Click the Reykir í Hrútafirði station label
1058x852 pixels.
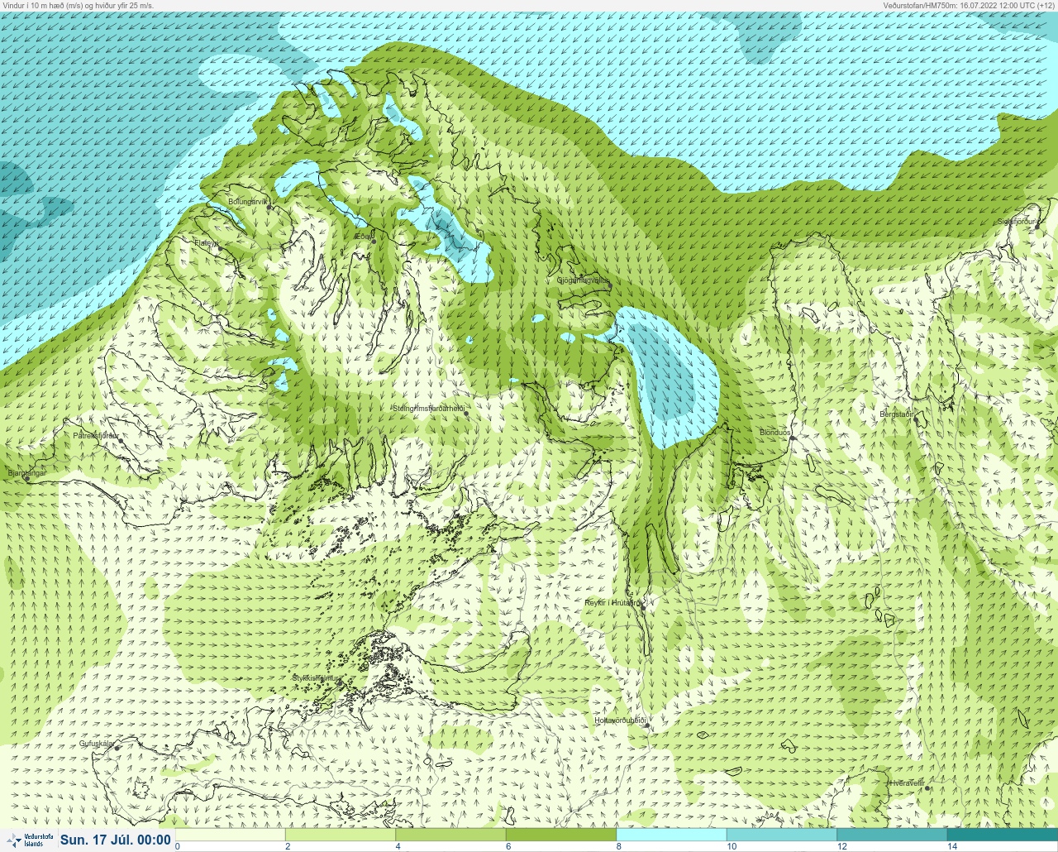[612, 603]
